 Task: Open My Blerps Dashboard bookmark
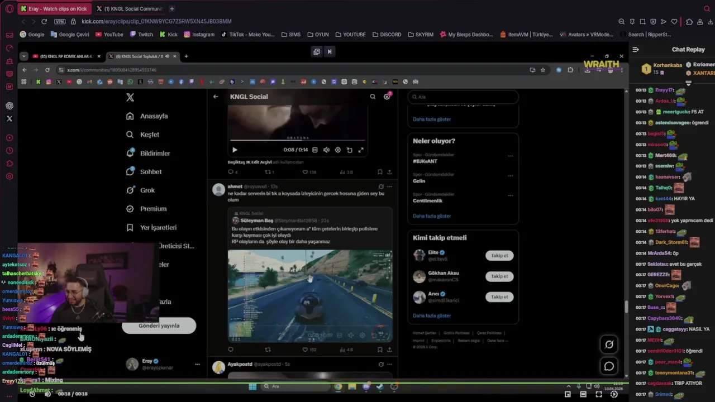click(466, 35)
